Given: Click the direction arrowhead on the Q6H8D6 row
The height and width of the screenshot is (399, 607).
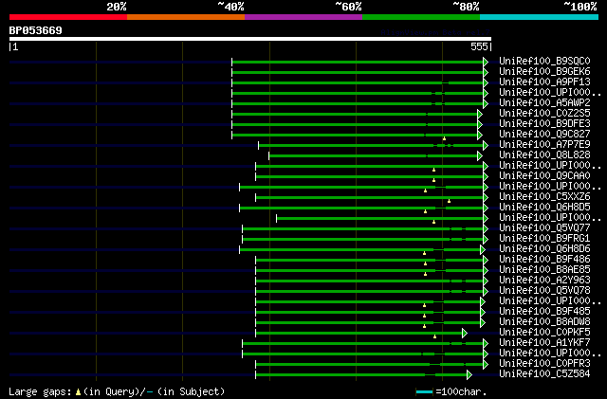Looking at the screenshot, I should pos(483,250).
